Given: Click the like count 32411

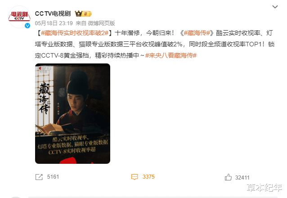Looking at the screenshot, I should [x=242, y=177].
